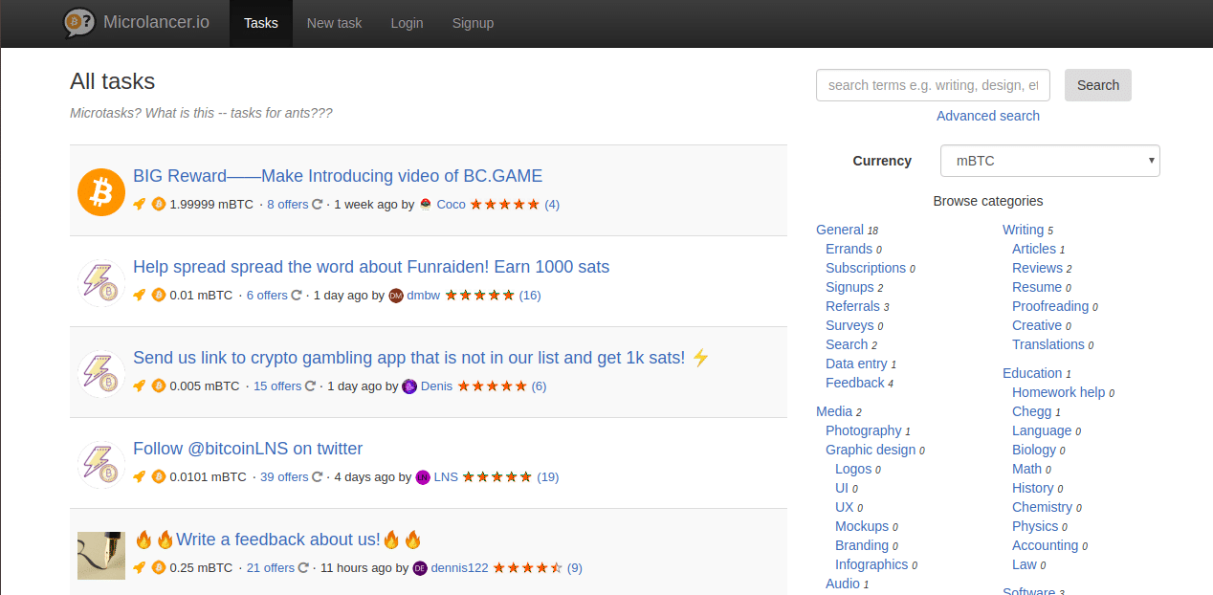Viewport: 1213px width, 595px height.
Task: Browse the Reviews category
Action: pyautogui.click(x=1037, y=268)
